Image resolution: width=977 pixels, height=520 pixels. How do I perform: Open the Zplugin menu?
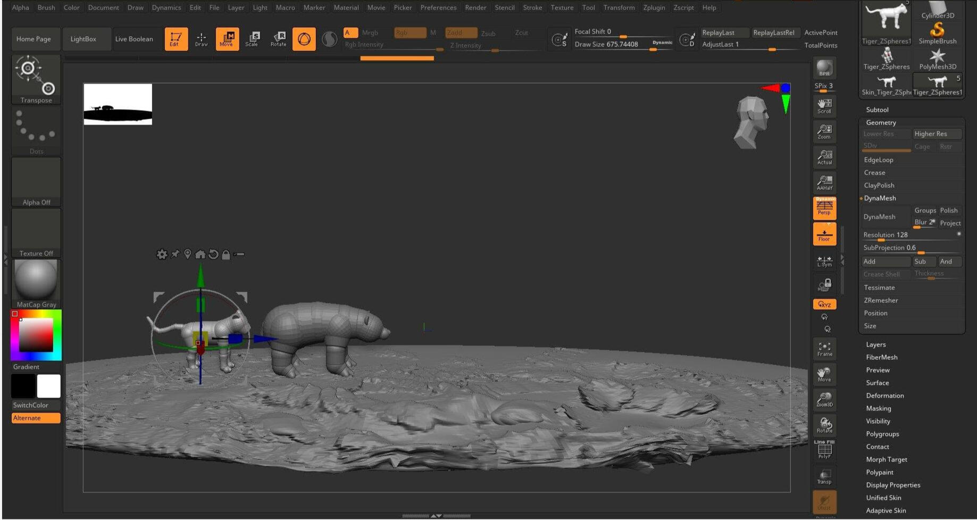654,7
